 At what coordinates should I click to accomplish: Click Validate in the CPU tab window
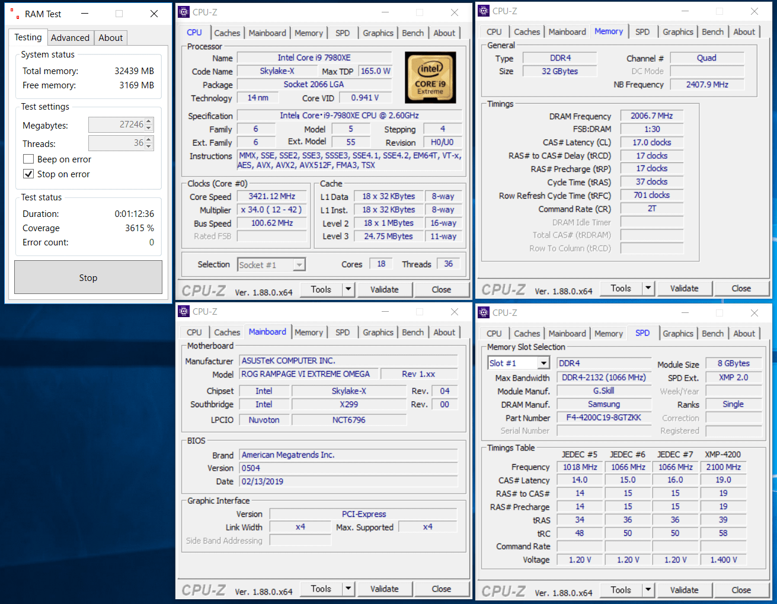click(385, 289)
